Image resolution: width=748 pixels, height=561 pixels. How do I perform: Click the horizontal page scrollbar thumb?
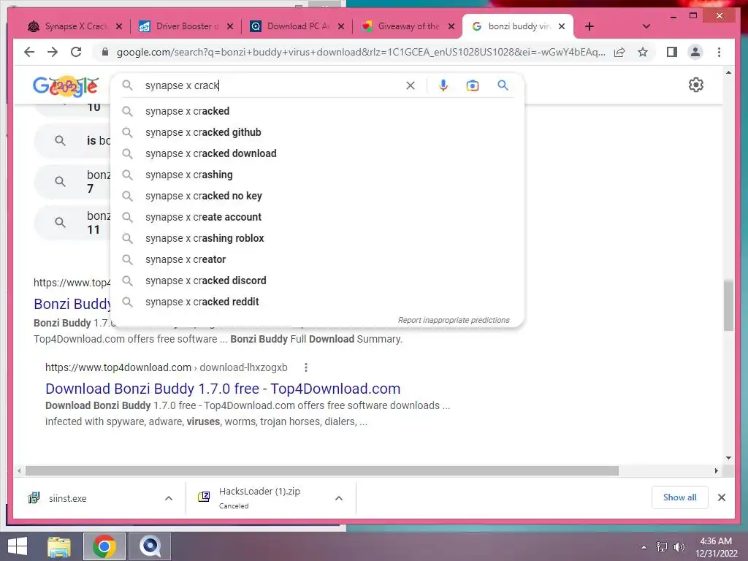point(322,471)
